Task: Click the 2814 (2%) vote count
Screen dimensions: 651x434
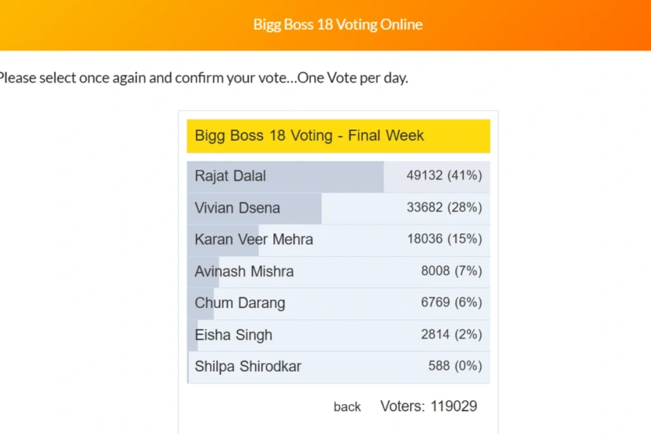Action: (451, 334)
